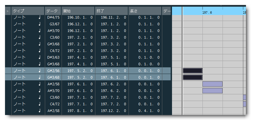
Task: Click end value 197.6.2.0 in the A#3/70 row
Action: [113, 91]
